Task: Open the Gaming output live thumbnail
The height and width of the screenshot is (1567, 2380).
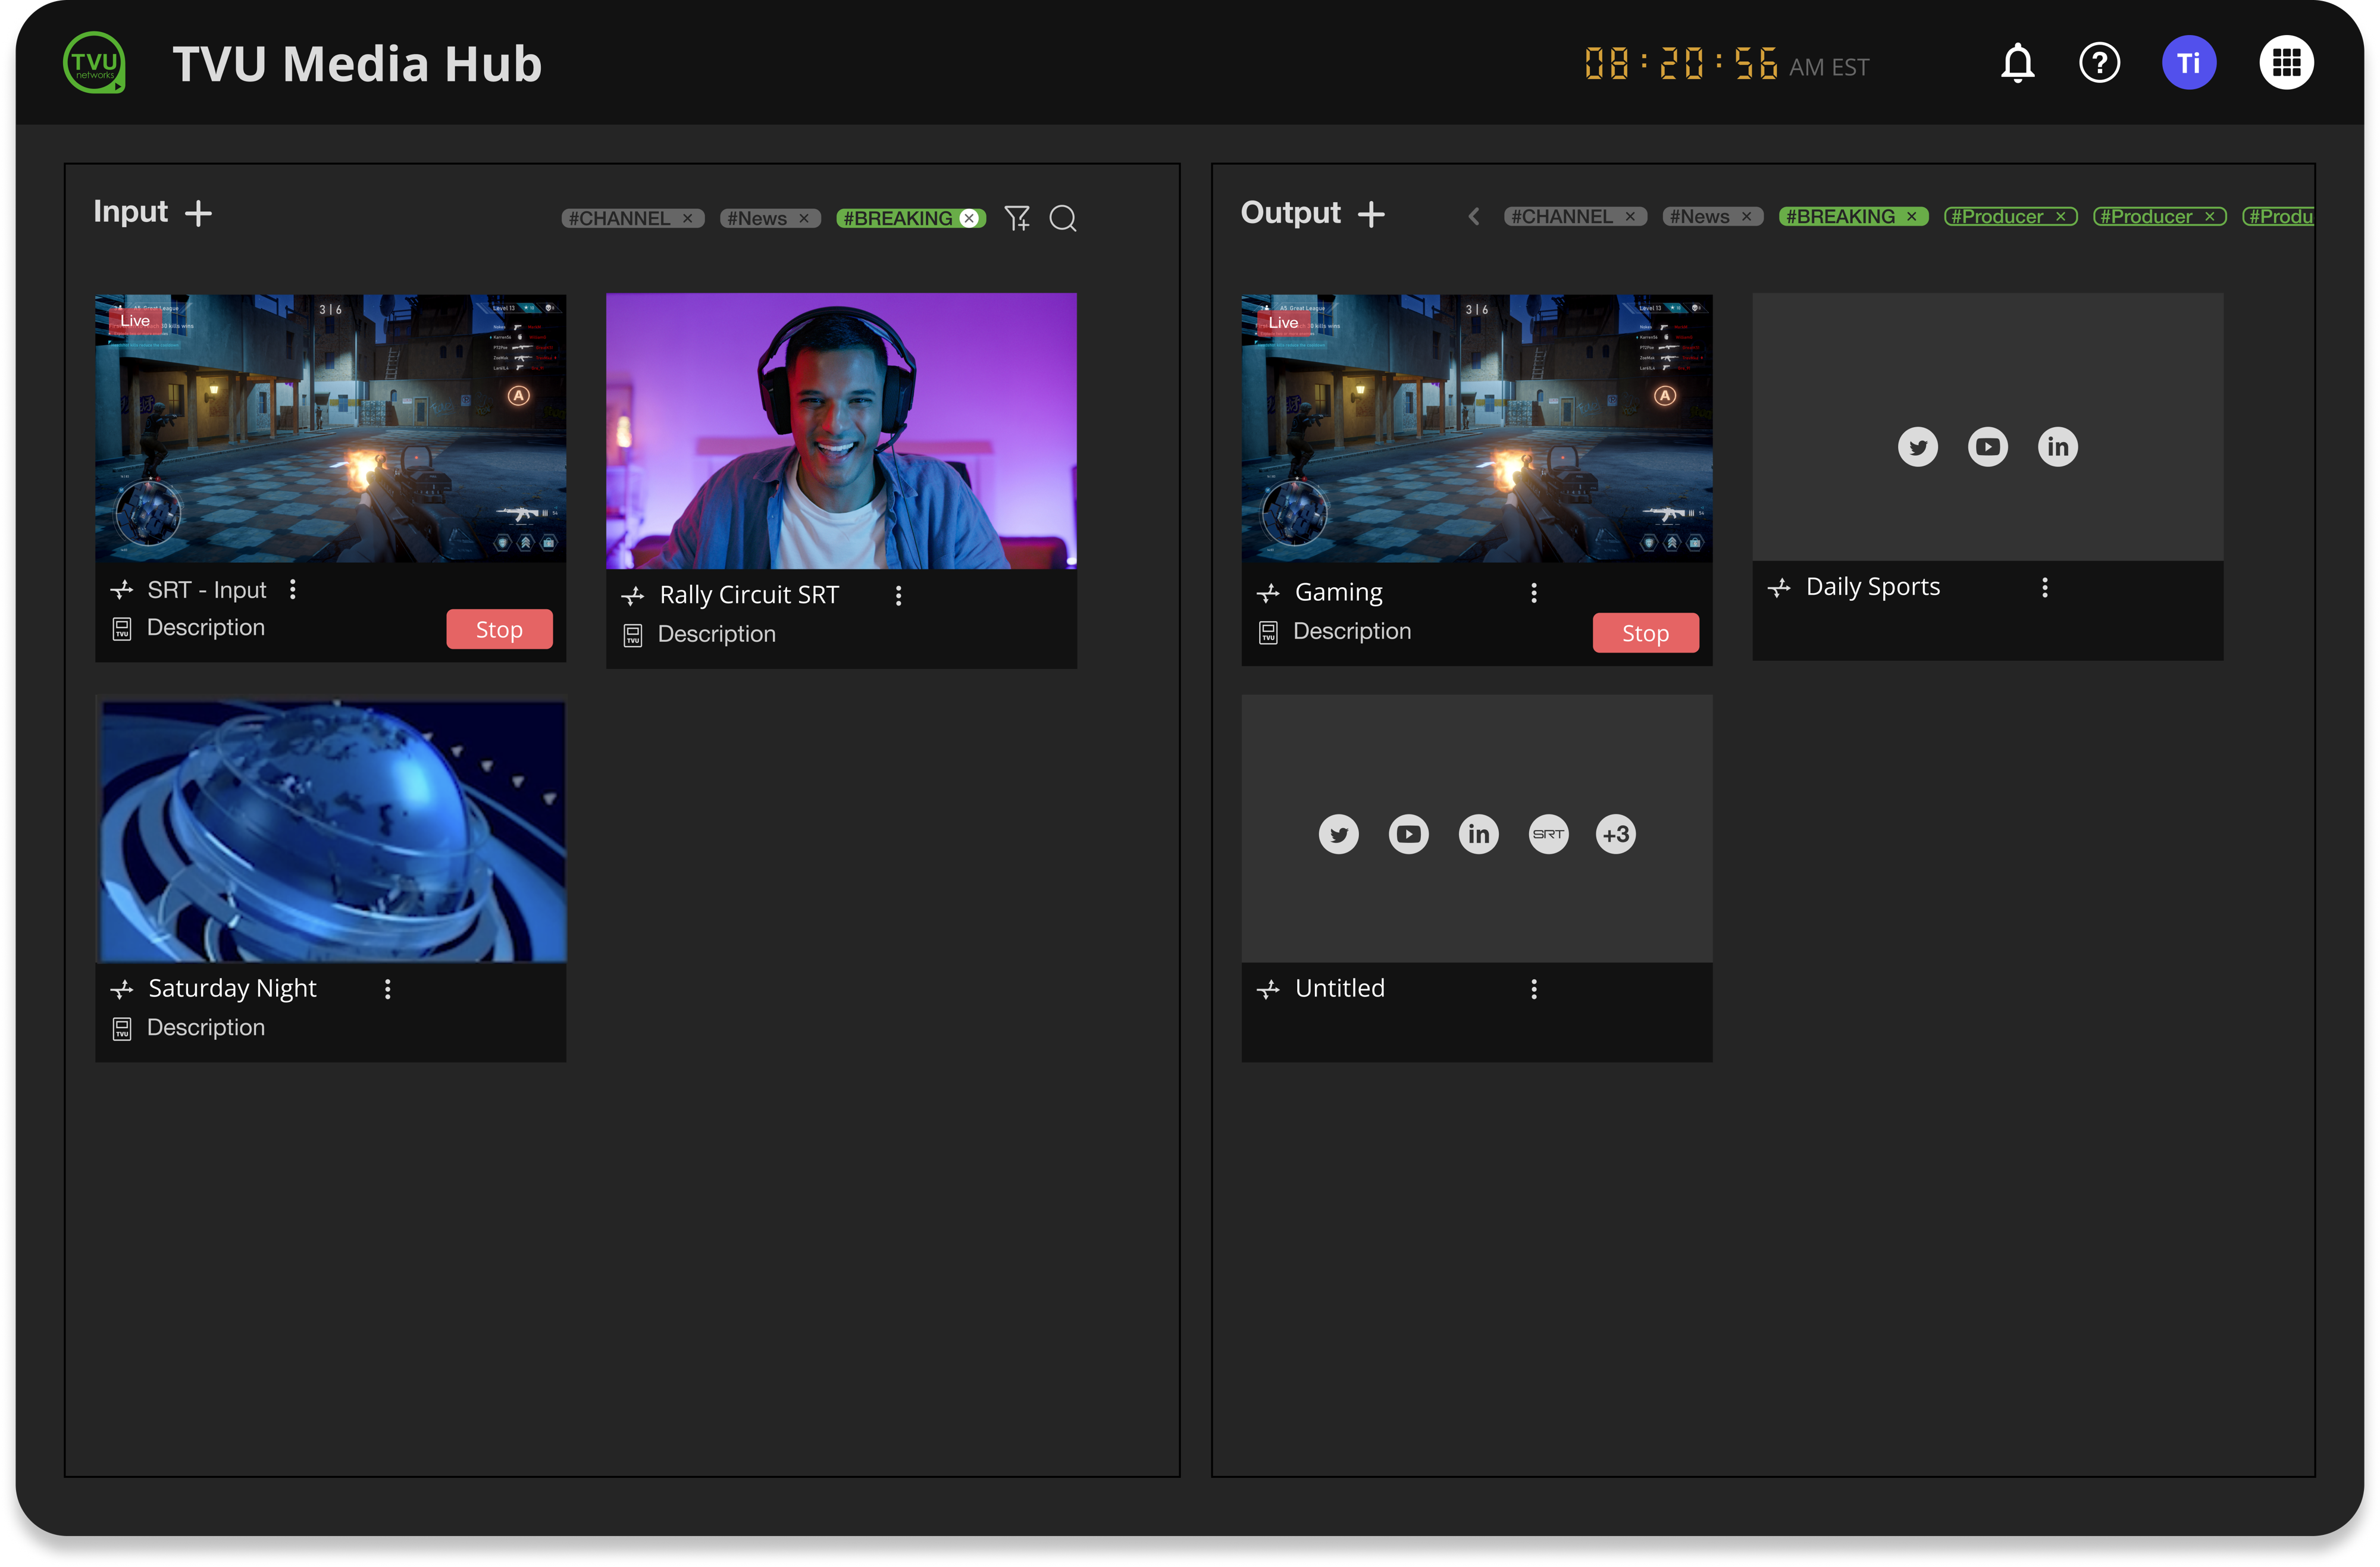Action: (1476, 428)
